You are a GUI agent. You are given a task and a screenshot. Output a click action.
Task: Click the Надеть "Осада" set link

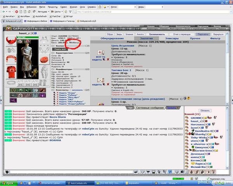67,93
